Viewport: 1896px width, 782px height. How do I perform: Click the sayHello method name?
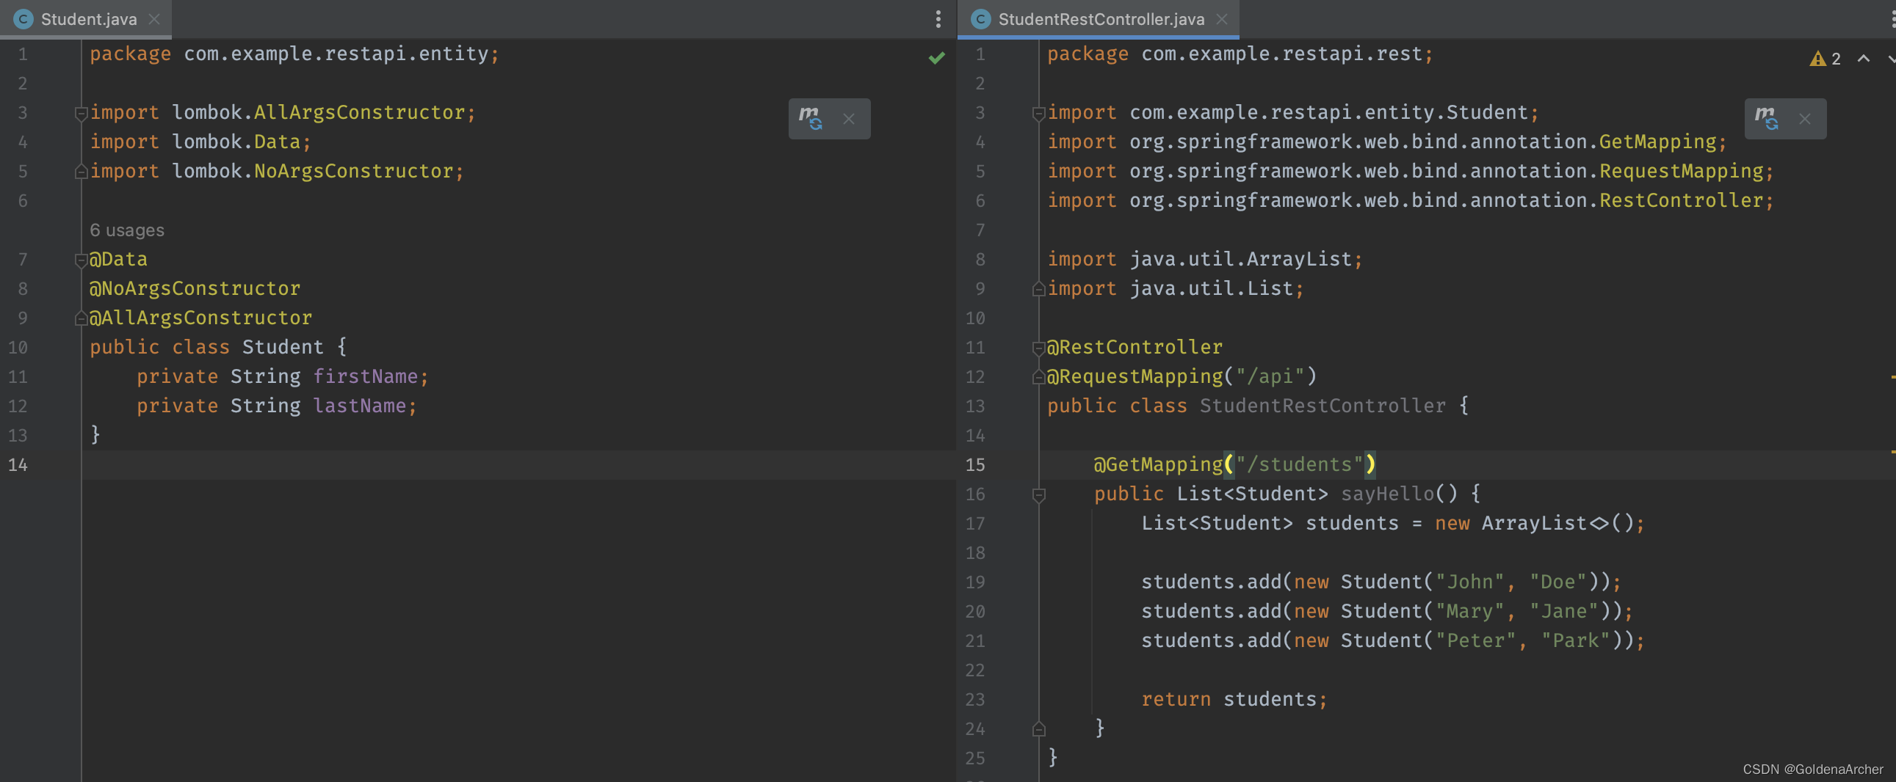click(1386, 494)
